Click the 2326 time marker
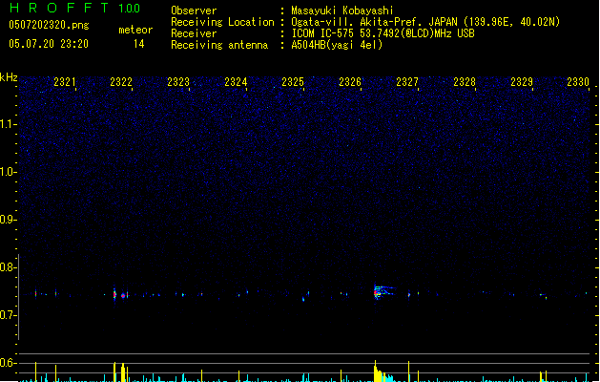Screen dimensions: 600x382 [x=350, y=82]
